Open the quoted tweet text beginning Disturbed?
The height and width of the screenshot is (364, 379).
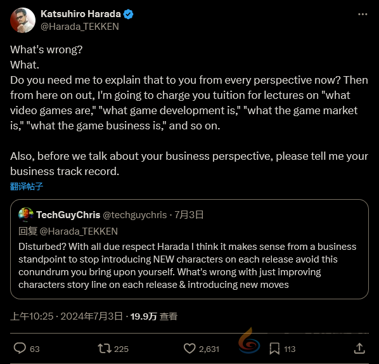188,266
